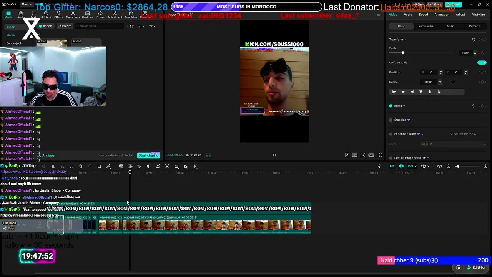Toggle clip linkage in timeline
The height and width of the screenshot is (277, 492).
pos(411,166)
